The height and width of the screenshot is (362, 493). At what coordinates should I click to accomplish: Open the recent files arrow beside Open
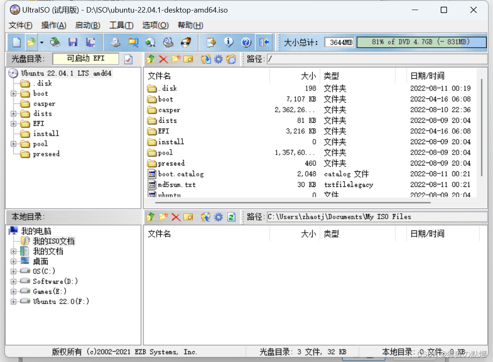point(41,42)
